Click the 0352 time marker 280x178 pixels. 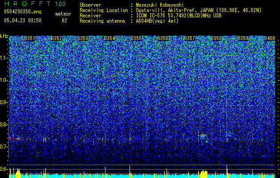(57, 38)
